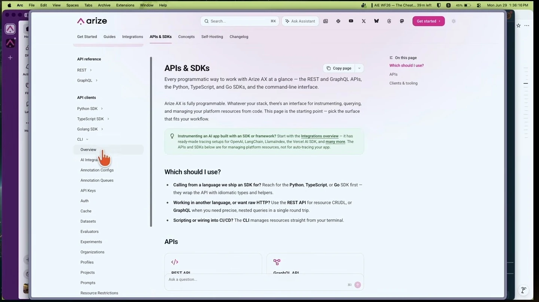Expand the TypeScript SDK section
This screenshot has height=302, width=539.
click(x=108, y=119)
